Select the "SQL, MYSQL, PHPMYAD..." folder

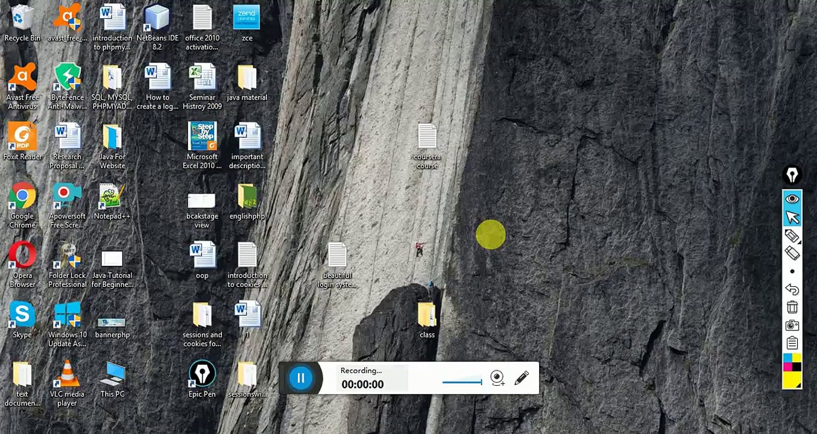click(x=112, y=87)
